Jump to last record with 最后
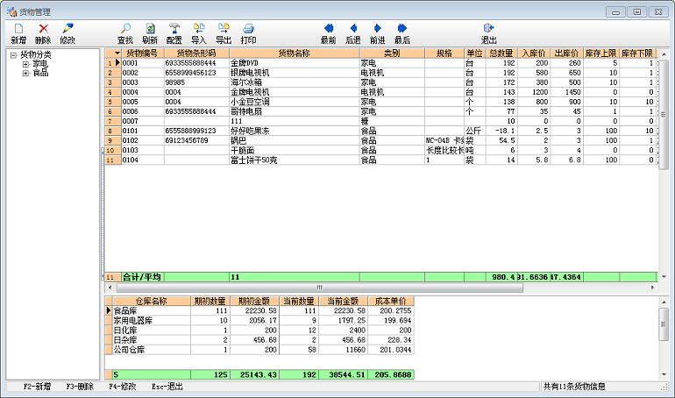675x398 pixels. click(x=402, y=33)
